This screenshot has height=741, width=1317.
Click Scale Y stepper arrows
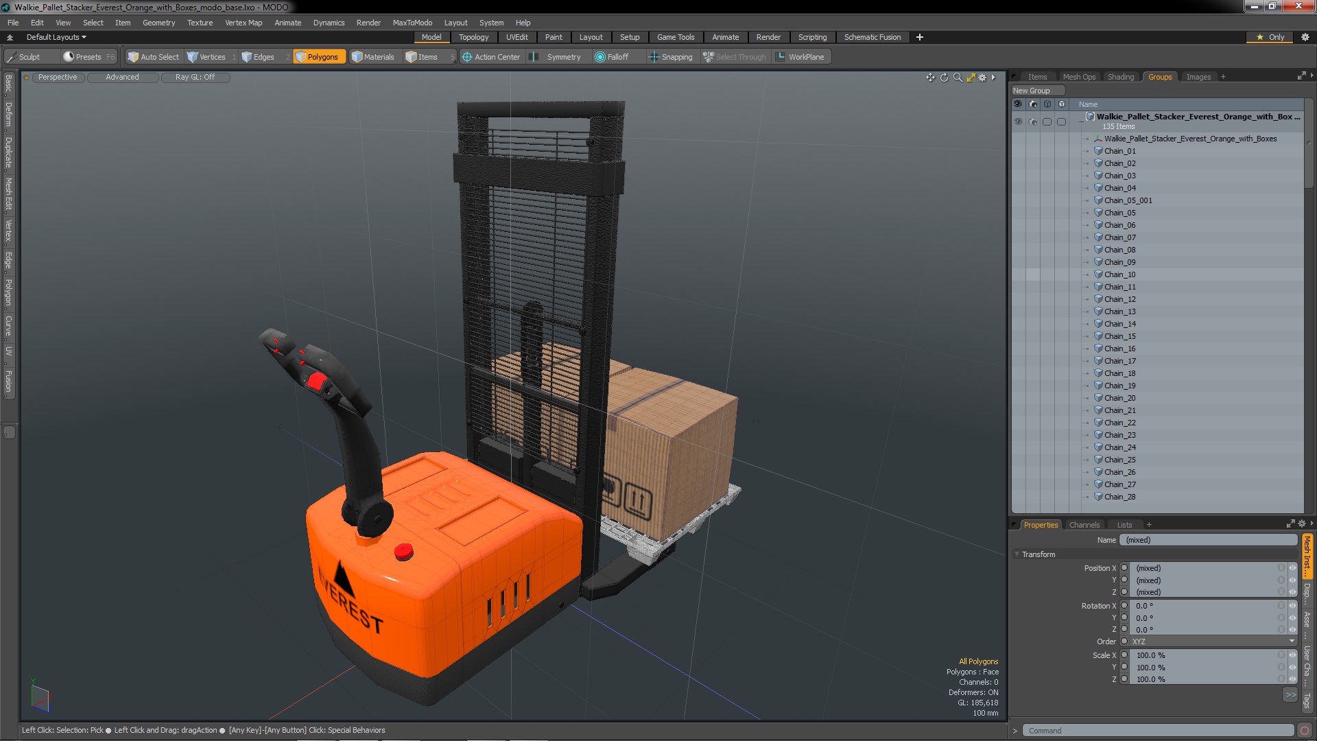(1293, 668)
